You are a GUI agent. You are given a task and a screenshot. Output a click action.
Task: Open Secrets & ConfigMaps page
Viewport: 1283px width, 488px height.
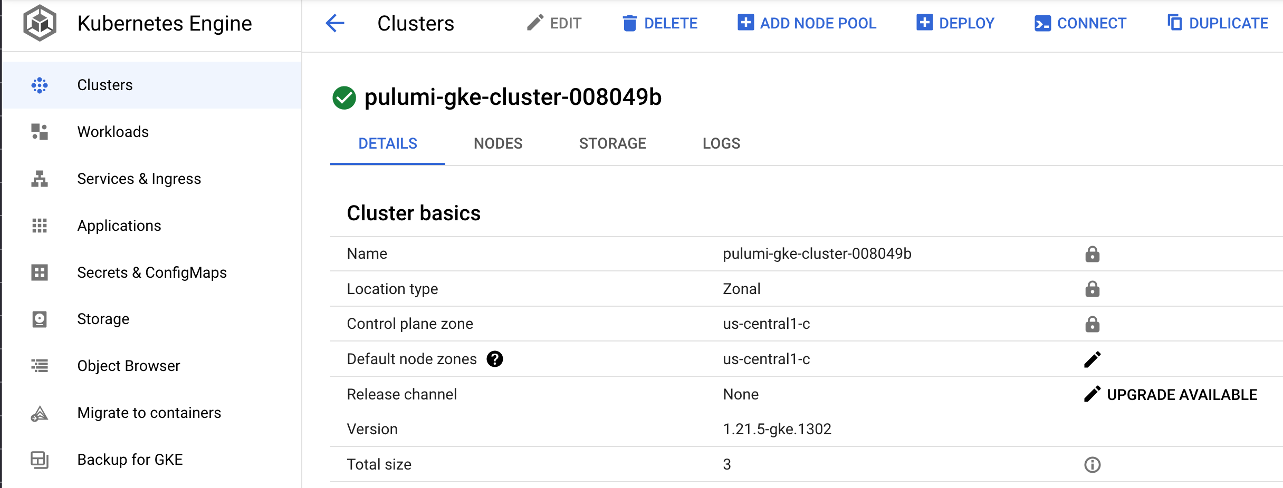click(152, 272)
